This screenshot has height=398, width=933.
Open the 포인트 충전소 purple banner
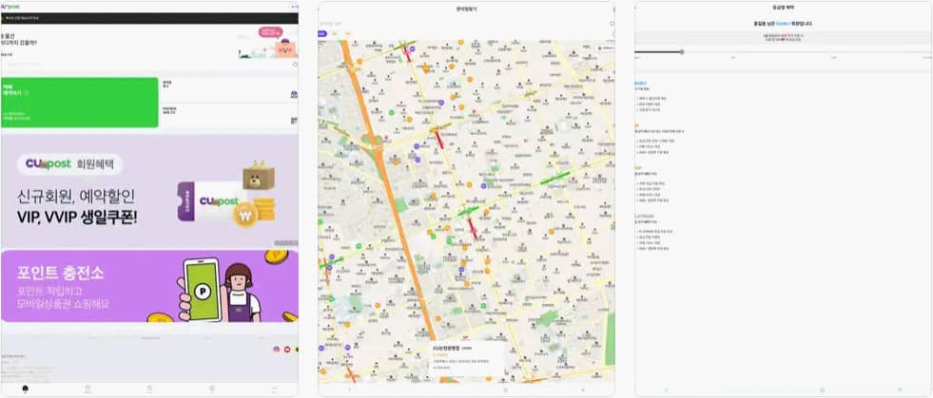[x=149, y=286]
